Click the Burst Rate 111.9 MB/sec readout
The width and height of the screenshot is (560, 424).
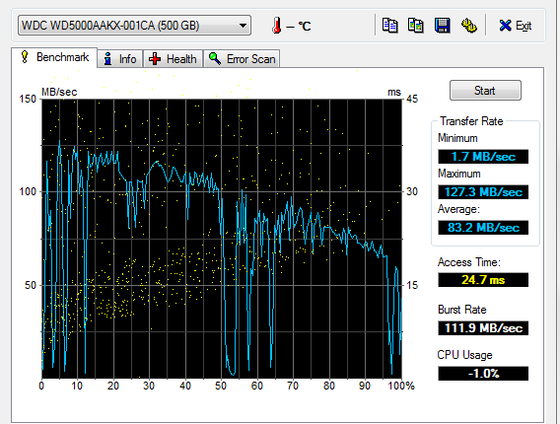pos(483,328)
